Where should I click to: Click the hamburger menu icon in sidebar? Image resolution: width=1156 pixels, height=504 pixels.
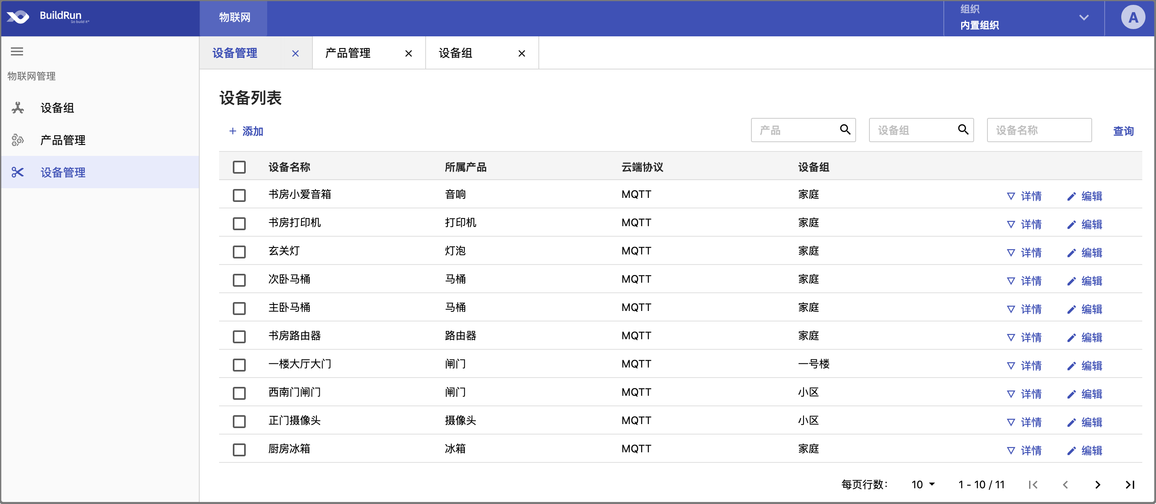[x=17, y=52]
